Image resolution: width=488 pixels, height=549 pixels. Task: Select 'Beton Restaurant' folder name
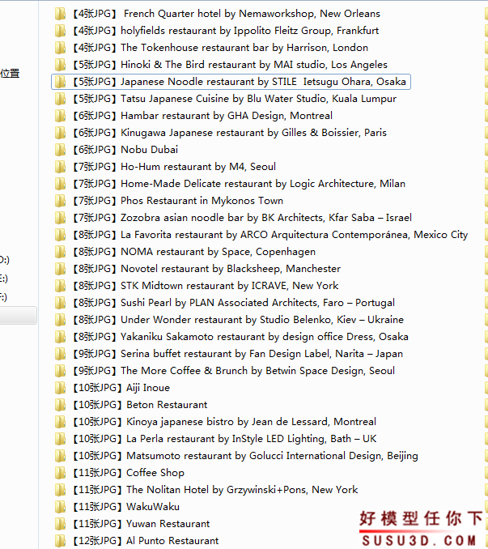pos(167,405)
